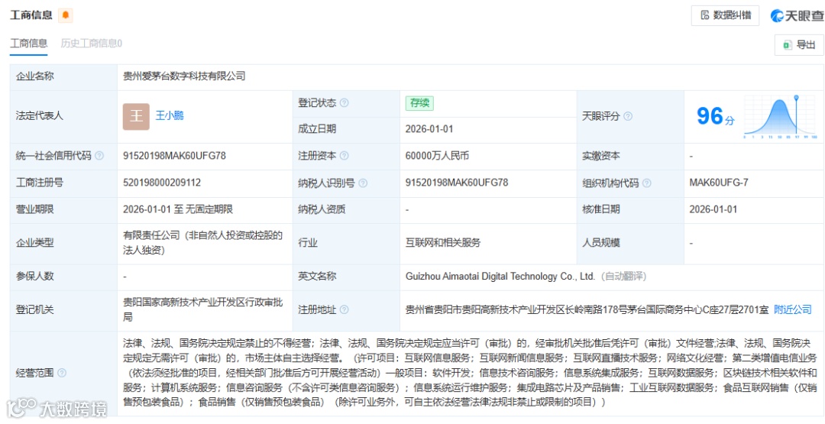The image size is (825, 424).
Task: Click help icon next to 经营范围
Action: (x=62, y=373)
